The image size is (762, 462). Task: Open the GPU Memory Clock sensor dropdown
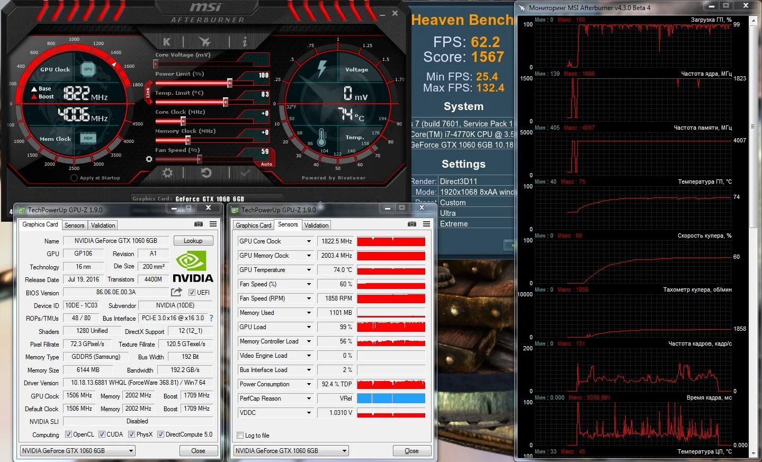click(309, 256)
